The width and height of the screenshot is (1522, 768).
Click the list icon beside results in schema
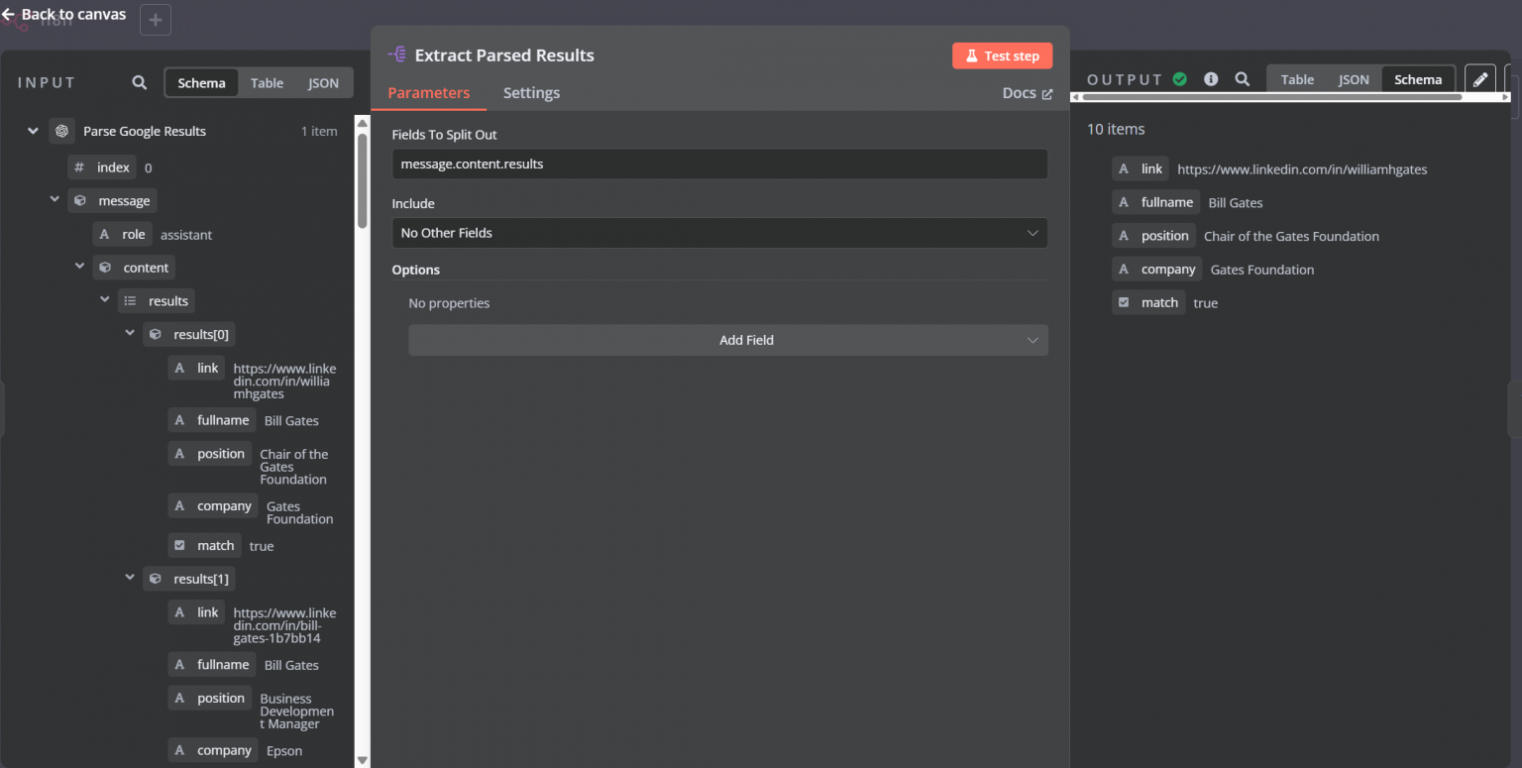coord(130,300)
